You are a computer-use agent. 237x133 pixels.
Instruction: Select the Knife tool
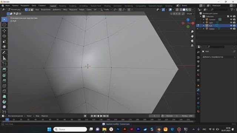pos(4,91)
